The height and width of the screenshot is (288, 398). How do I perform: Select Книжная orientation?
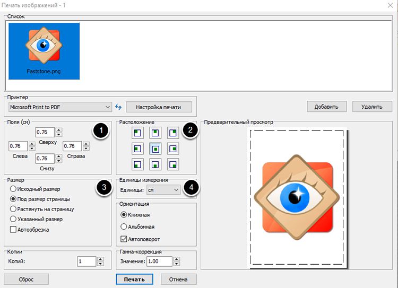tap(135, 215)
